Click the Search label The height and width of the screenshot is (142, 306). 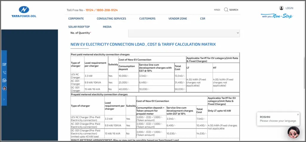coord(234,10)
